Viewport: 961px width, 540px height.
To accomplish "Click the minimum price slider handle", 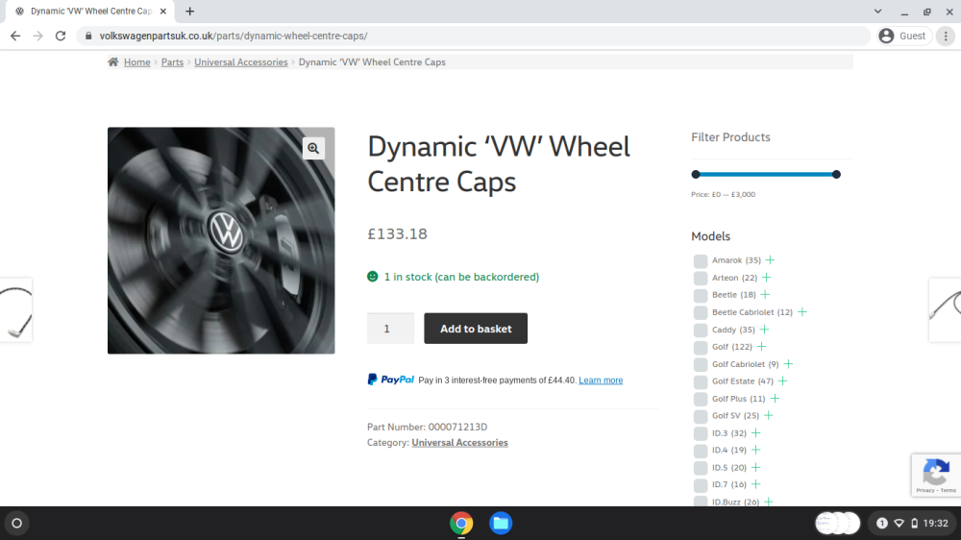I will tap(696, 175).
